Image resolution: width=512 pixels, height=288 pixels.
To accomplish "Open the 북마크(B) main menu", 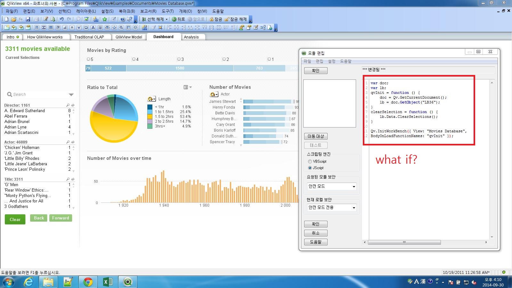I will click(x=127, y=11).
